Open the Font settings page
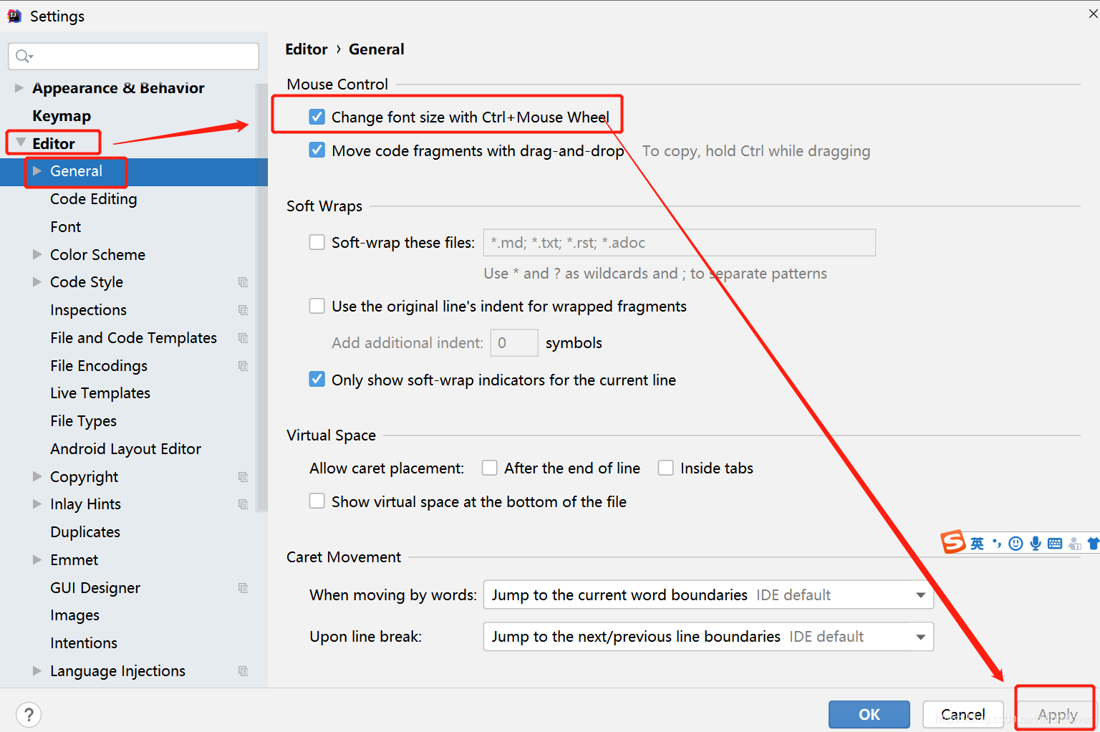This screenshot has width=1100, height=732. tap(66, 227)
